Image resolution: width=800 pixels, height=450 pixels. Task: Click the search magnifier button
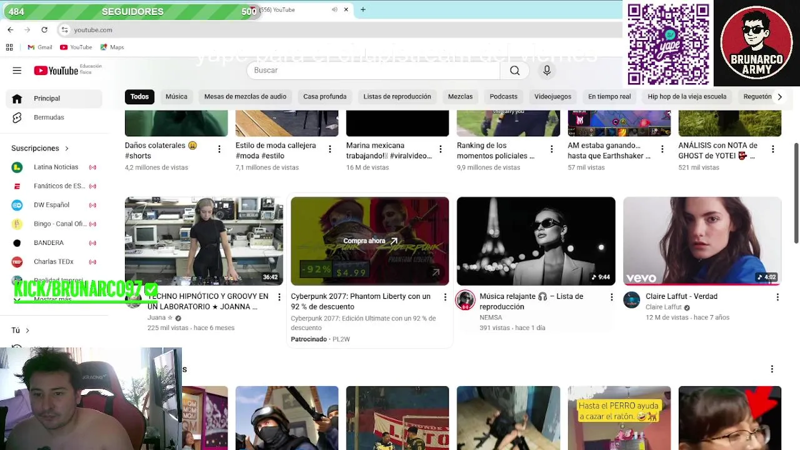click(x=514, y=71)
